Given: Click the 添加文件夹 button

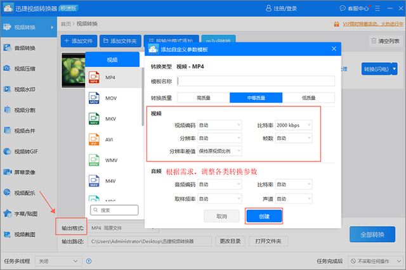Looking at the screenshot, I should click(x=121, y=41).
